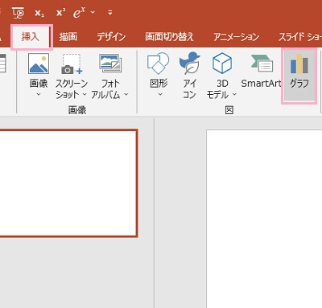Insert an equation with the e^x icon
Image resolution: width=322 pixels, height=308 pixels.
click(79, 13)
